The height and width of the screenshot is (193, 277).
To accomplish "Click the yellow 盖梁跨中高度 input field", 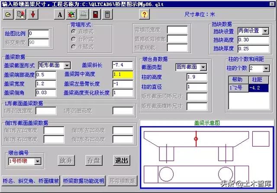I will [122, 75].
